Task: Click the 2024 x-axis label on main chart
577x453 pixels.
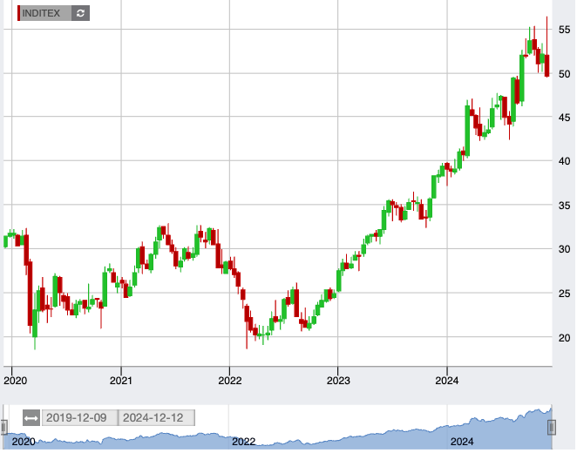Action: point(447,381)
